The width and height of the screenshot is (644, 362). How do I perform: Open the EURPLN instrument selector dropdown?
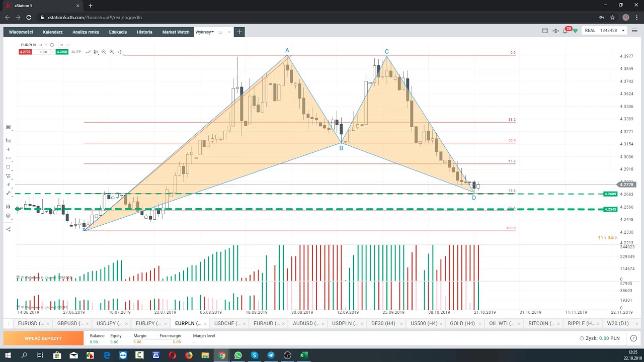[x=46, y=45]
